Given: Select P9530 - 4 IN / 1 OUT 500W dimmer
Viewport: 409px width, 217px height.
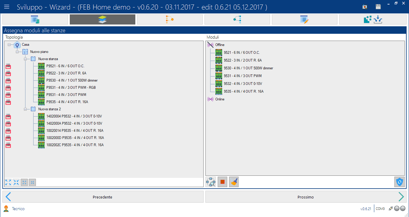Looking at the screenshot, I should point(72,80).
